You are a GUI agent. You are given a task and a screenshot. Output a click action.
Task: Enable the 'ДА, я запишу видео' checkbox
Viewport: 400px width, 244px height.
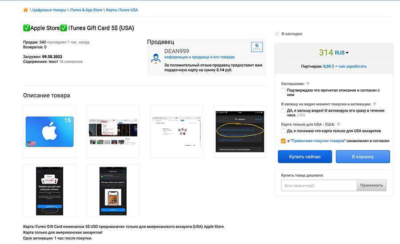click(x=284, y=111)
